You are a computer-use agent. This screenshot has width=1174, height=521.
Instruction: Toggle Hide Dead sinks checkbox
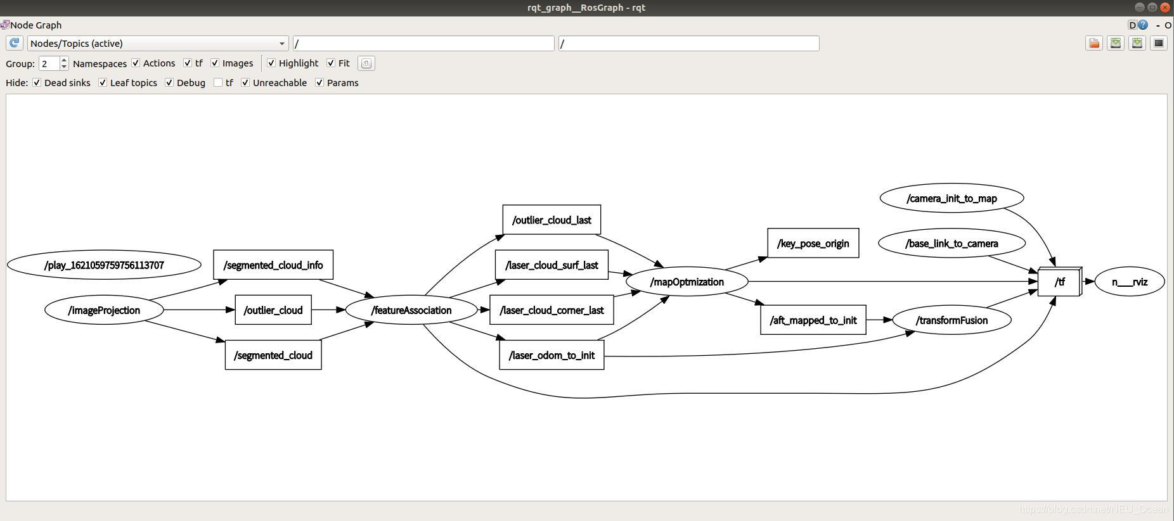(37, 83)
